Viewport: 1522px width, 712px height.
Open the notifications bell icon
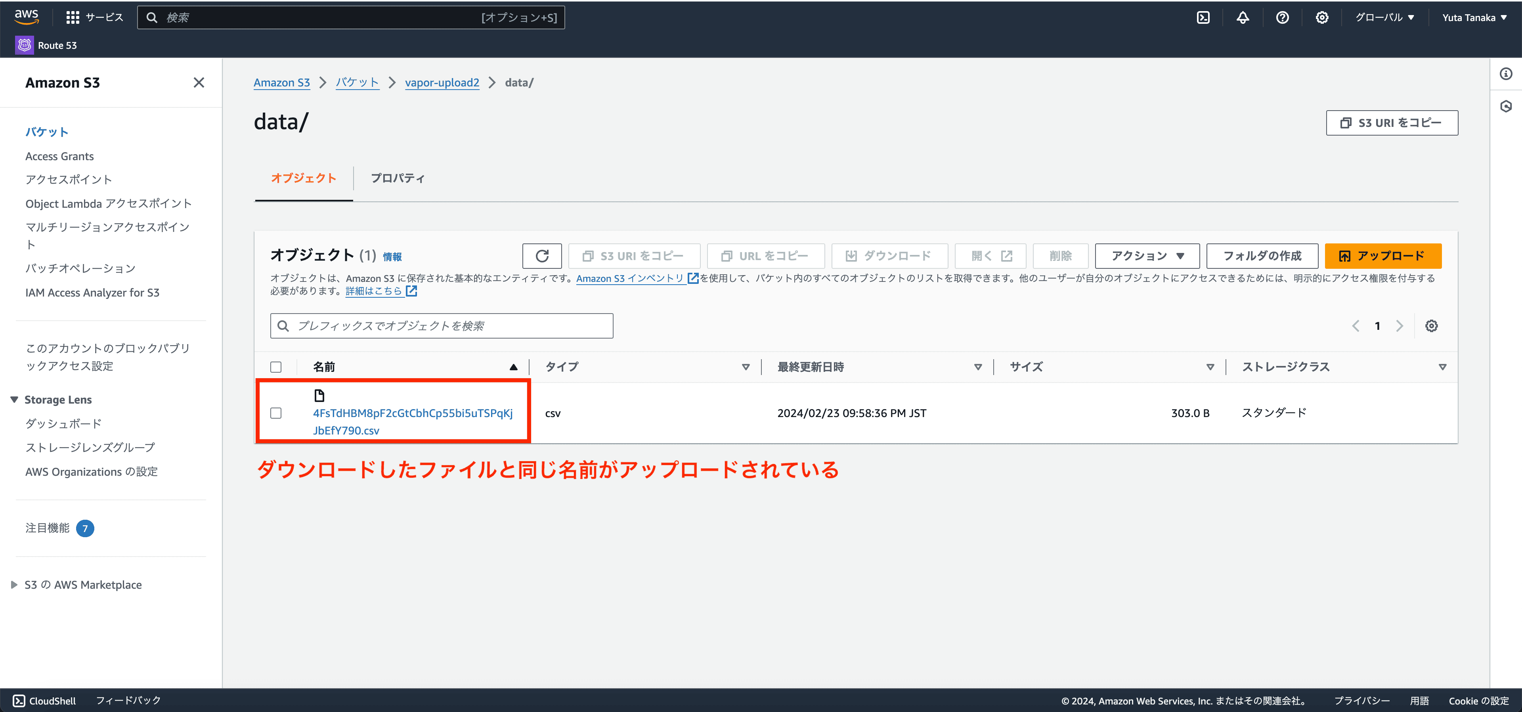(x=1243, y=18)
